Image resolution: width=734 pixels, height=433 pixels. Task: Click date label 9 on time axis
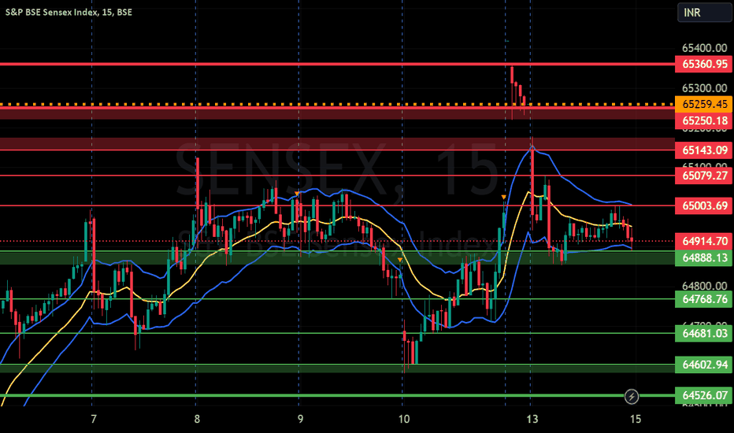pyautogui.click(x=301, y=419)
